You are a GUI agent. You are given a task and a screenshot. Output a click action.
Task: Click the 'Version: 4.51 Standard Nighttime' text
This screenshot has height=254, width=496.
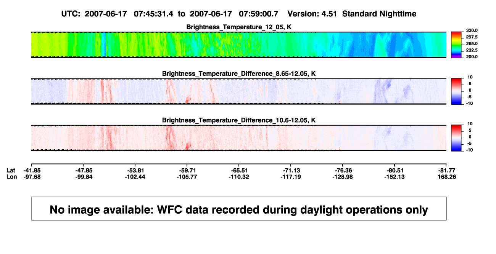tap(352, 14)
